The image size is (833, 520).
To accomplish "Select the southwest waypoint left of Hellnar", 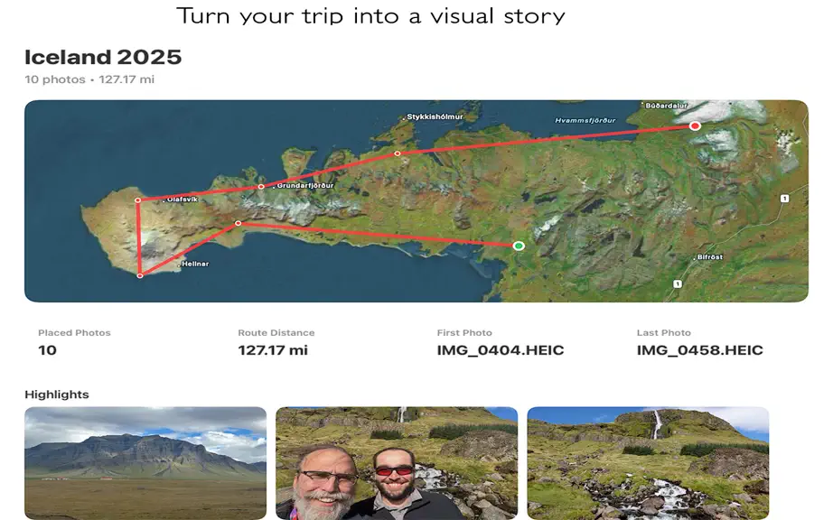I will tap(140, 275).
